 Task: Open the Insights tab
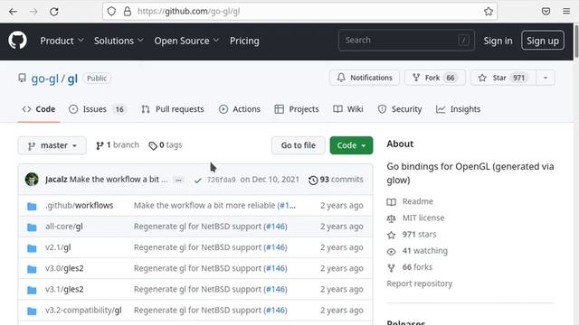459,109
